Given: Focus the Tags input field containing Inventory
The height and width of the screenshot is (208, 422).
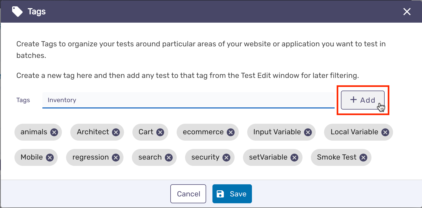Looking at the screenshot, I should coord(188,100).
